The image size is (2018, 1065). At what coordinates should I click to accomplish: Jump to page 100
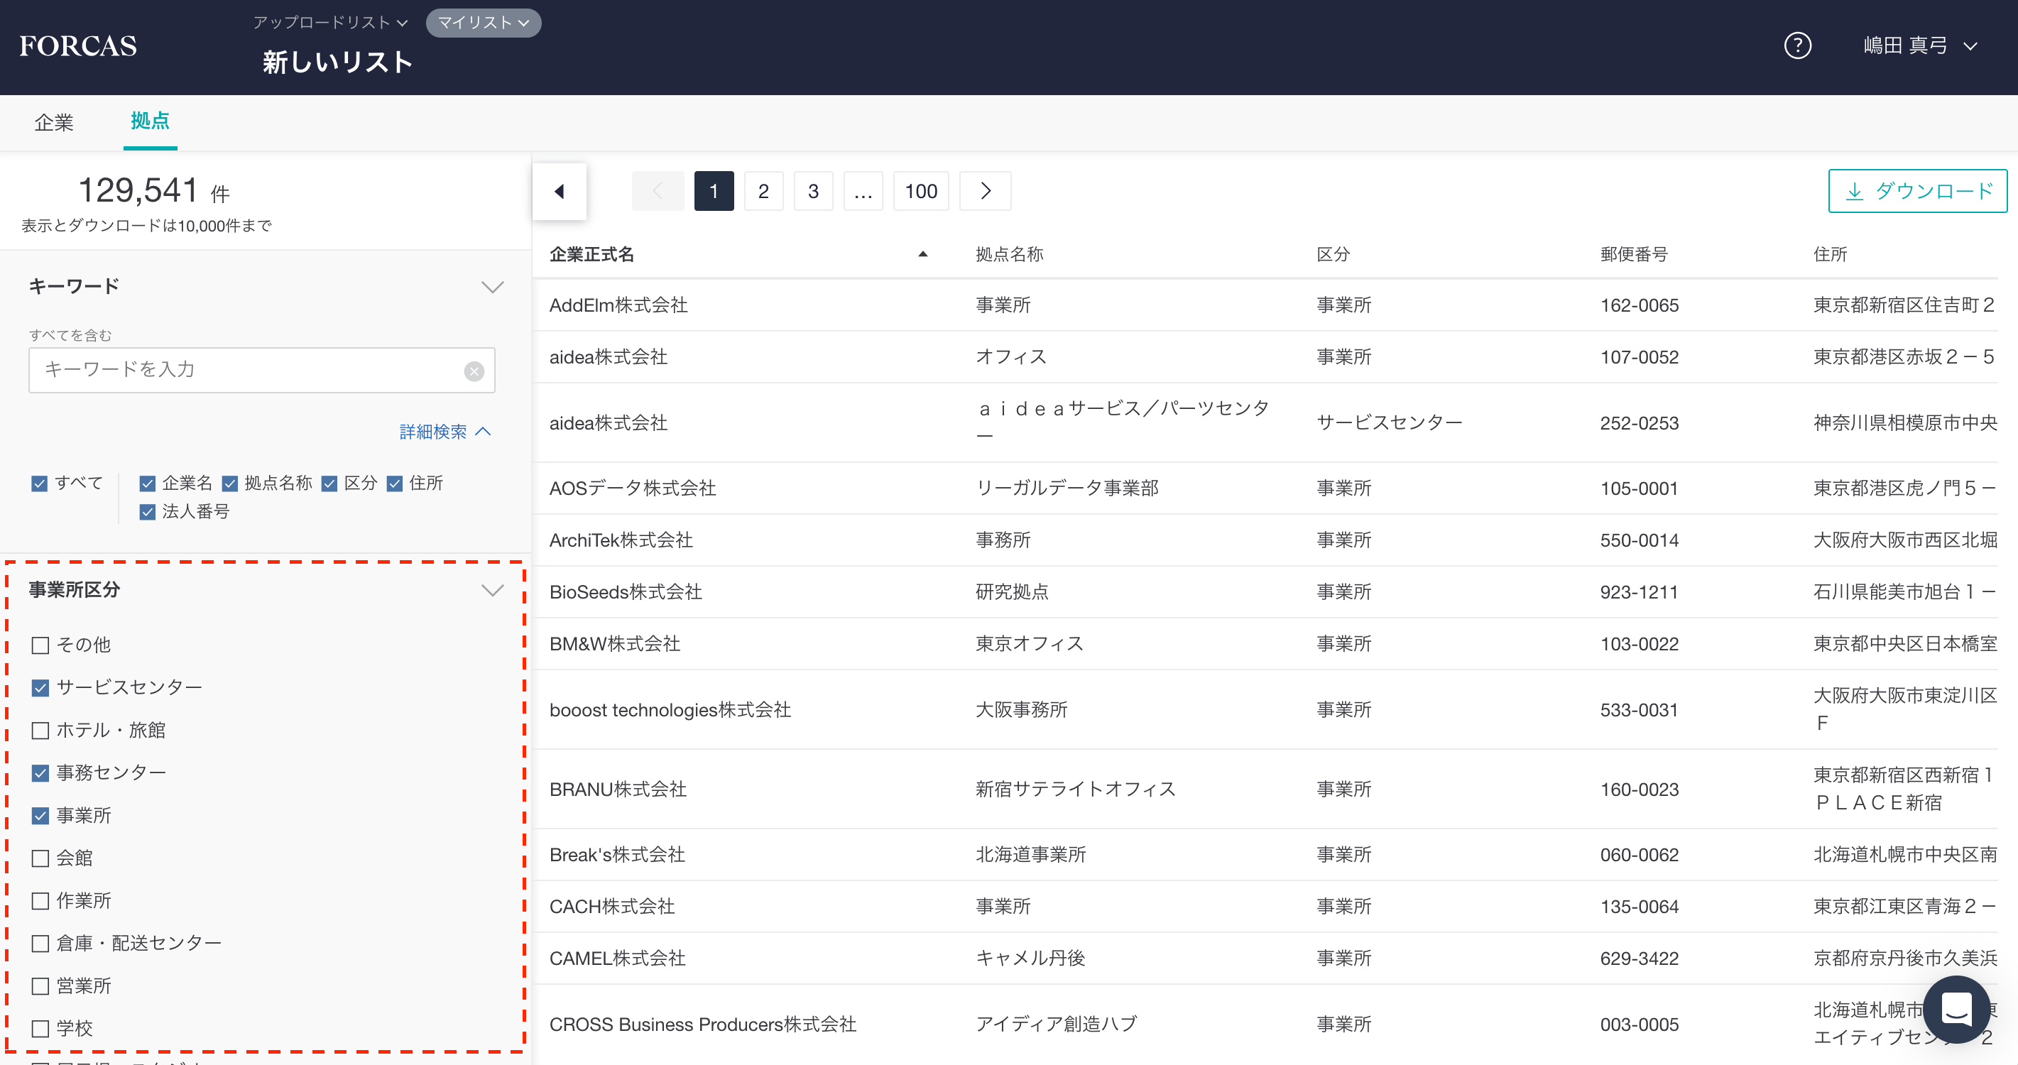click(920, 191)
